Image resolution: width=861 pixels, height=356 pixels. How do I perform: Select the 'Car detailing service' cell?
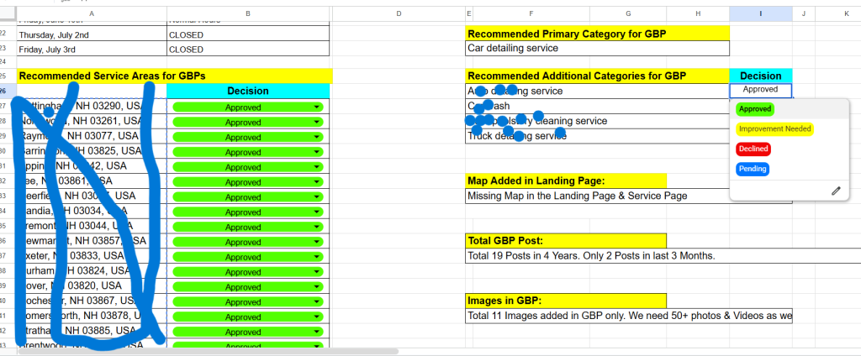point(597,49)
